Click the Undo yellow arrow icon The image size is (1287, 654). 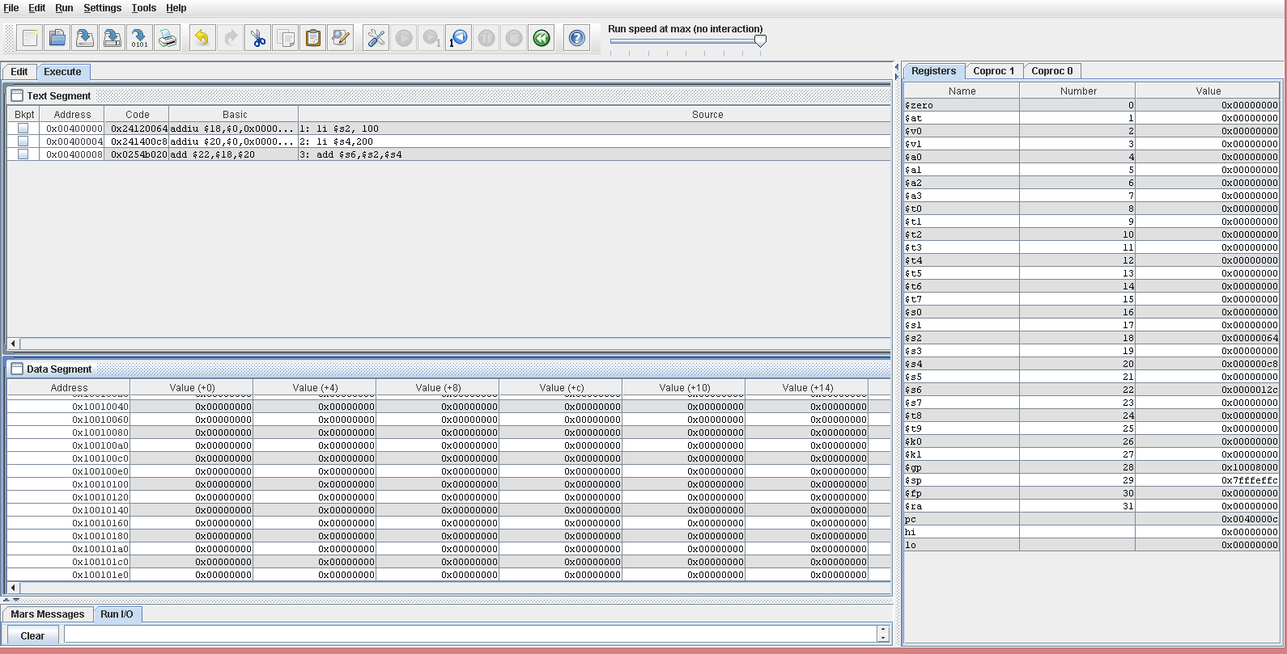click(202, 38)
